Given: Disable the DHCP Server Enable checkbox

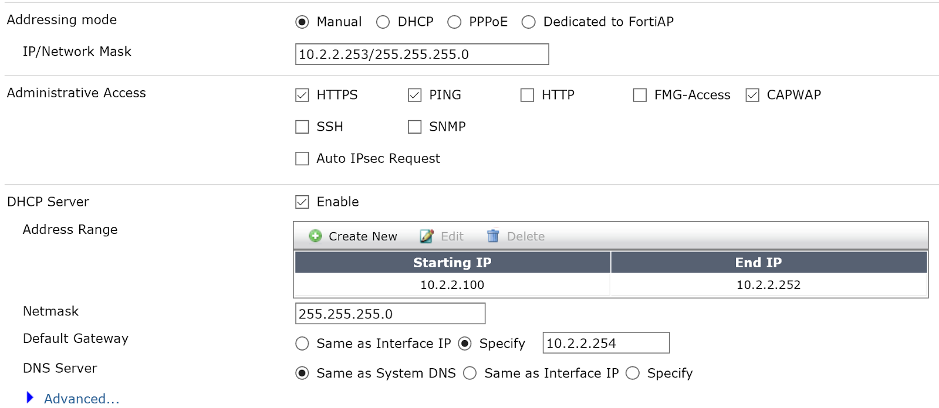Looking at the screenshot, I should (302, 202).
